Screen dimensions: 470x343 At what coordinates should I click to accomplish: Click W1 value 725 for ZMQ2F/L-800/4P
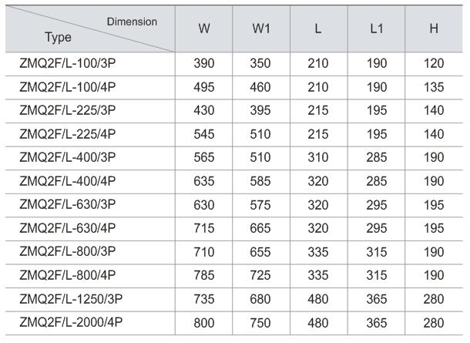click(x=261, y=276)
